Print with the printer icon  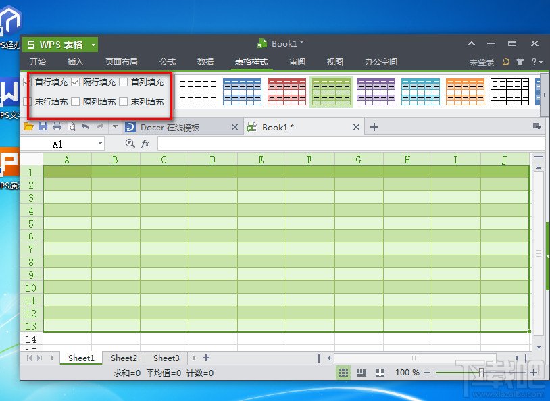coord(57,126)
